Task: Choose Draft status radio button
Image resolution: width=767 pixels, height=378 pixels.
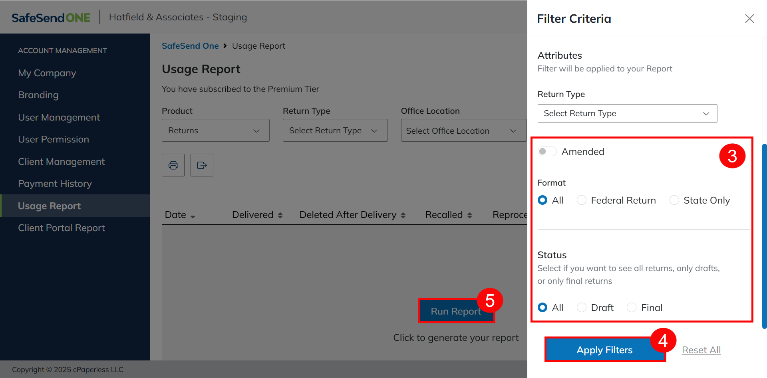Action: click(582, 307)
